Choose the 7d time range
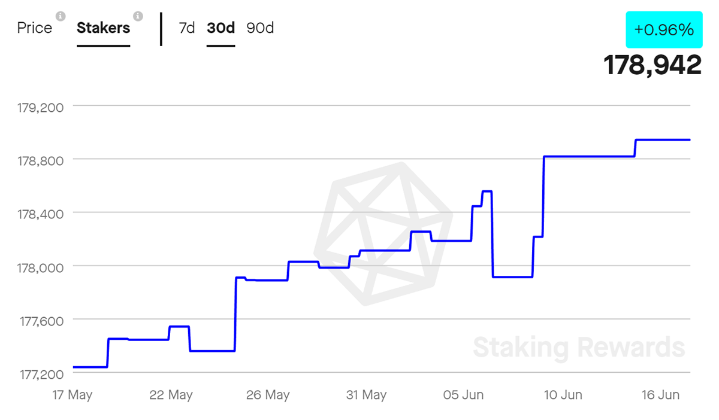This screenshot has width=719, height=420. pos(187,28)
